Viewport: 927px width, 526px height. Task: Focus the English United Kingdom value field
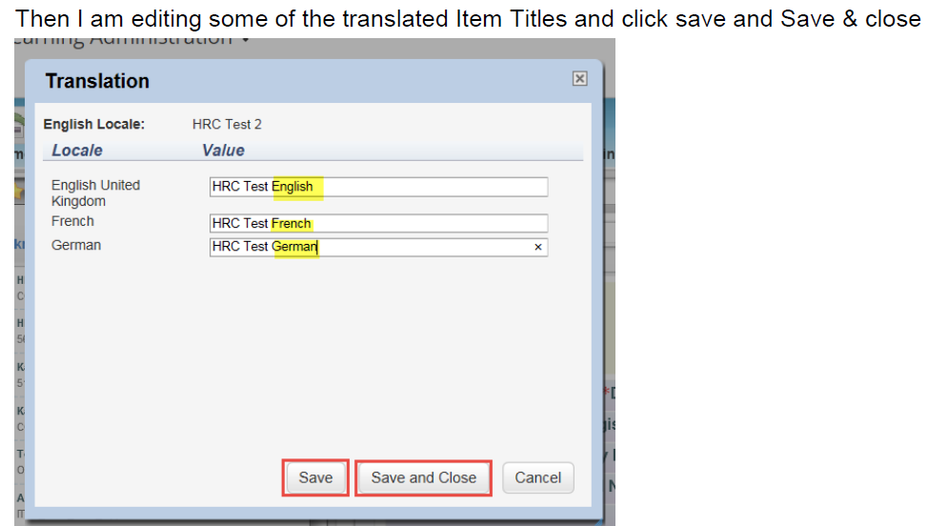coord(378,187)
